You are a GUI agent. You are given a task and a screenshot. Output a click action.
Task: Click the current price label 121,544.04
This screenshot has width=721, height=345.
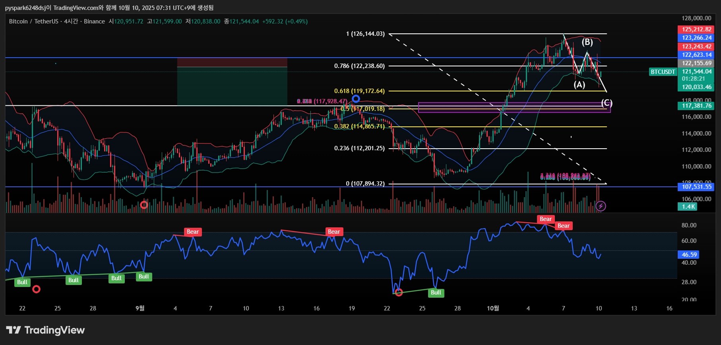[x=696, y=72]
